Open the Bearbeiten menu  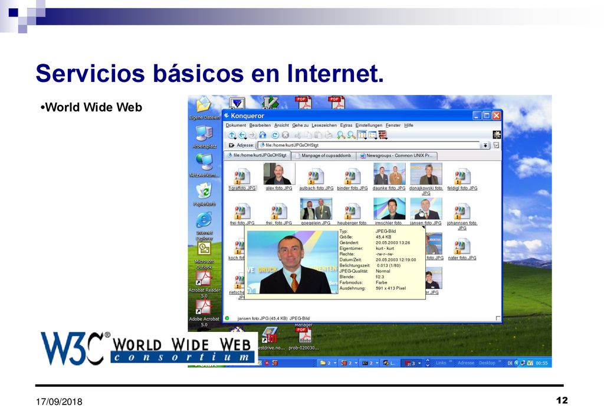[x=260, y=125]
